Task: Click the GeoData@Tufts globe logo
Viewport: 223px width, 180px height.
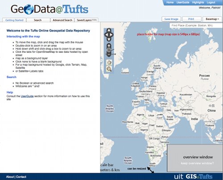Action: (29, 9)
